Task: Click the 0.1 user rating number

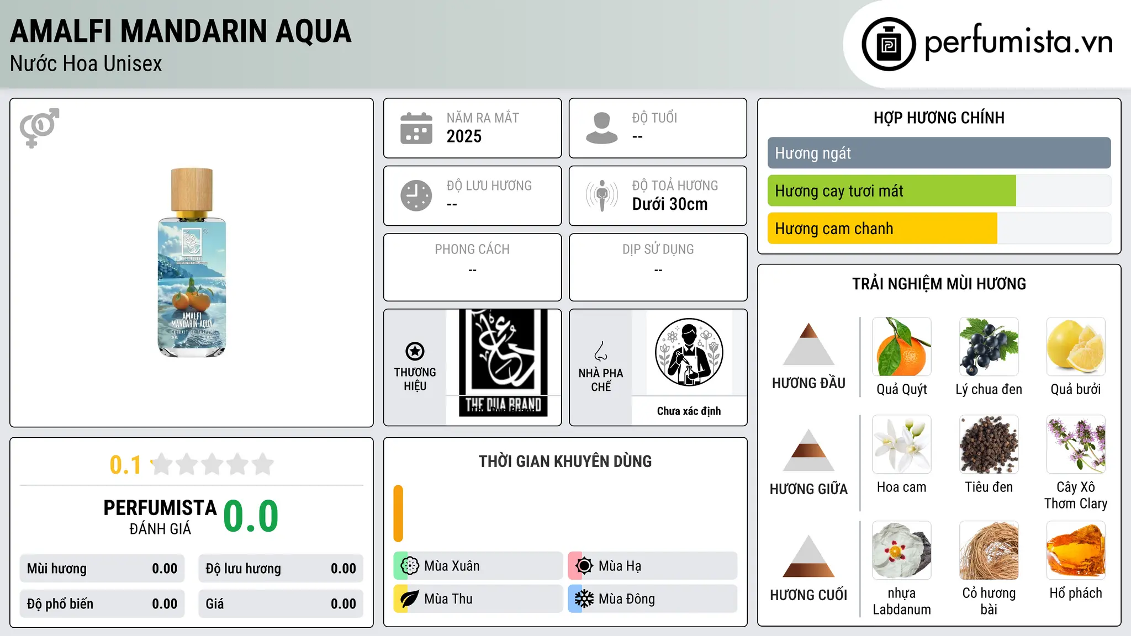Action: pyautogui.click(x=125, y=465)
